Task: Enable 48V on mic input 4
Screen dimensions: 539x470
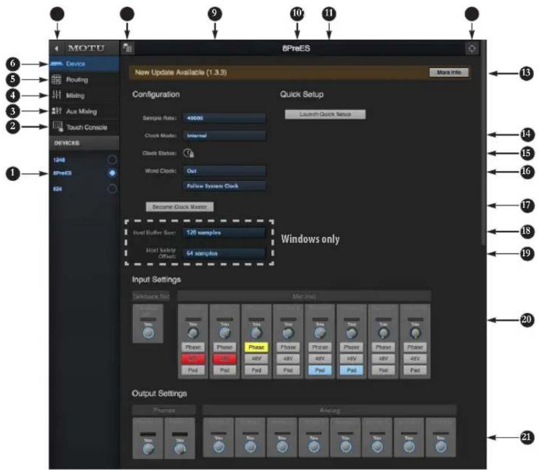Action: point(288,359)
